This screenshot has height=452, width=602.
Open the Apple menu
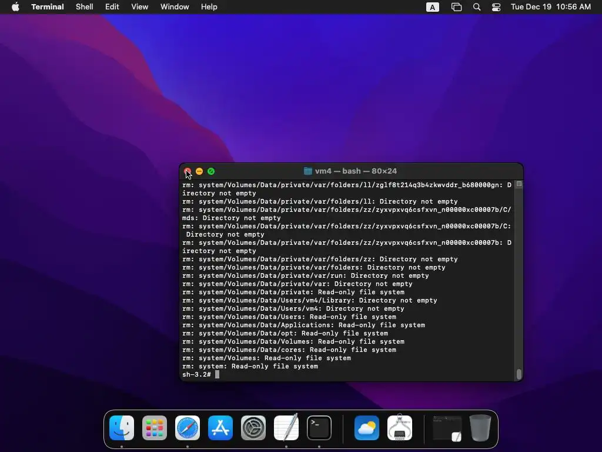point(15,7)
